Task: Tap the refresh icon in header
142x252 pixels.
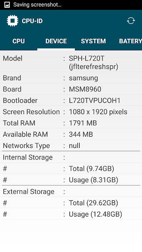Action: click(x=131, y=21)
